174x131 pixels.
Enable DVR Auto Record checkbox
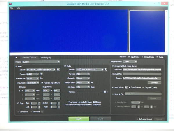137,119
